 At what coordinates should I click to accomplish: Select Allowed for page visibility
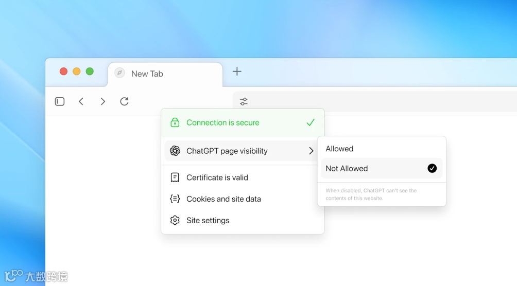click(x=382, y=149)
